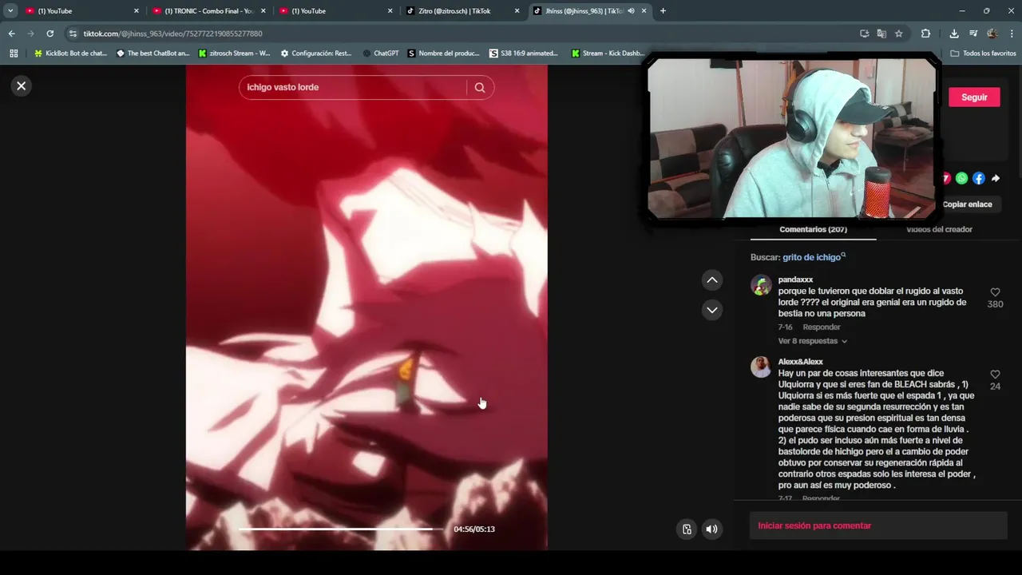Mute the Jhinss TikTok tab via audio icon
Viewport: 1022px width, 575px height.
point(631,11)
